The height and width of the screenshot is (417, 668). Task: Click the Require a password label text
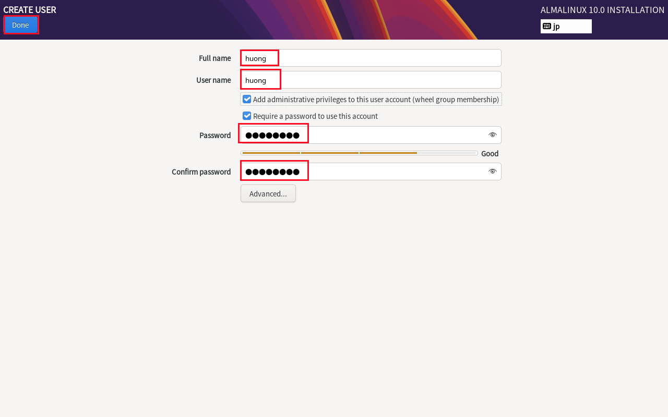(x=315, y=116)
